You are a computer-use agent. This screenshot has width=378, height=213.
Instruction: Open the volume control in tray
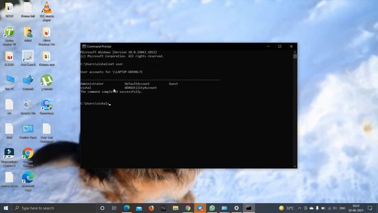(335, 208)
